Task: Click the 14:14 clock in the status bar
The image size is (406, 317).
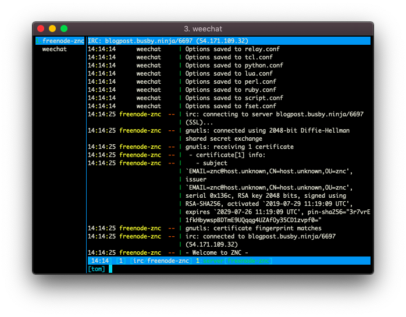Action: [100, 261]
